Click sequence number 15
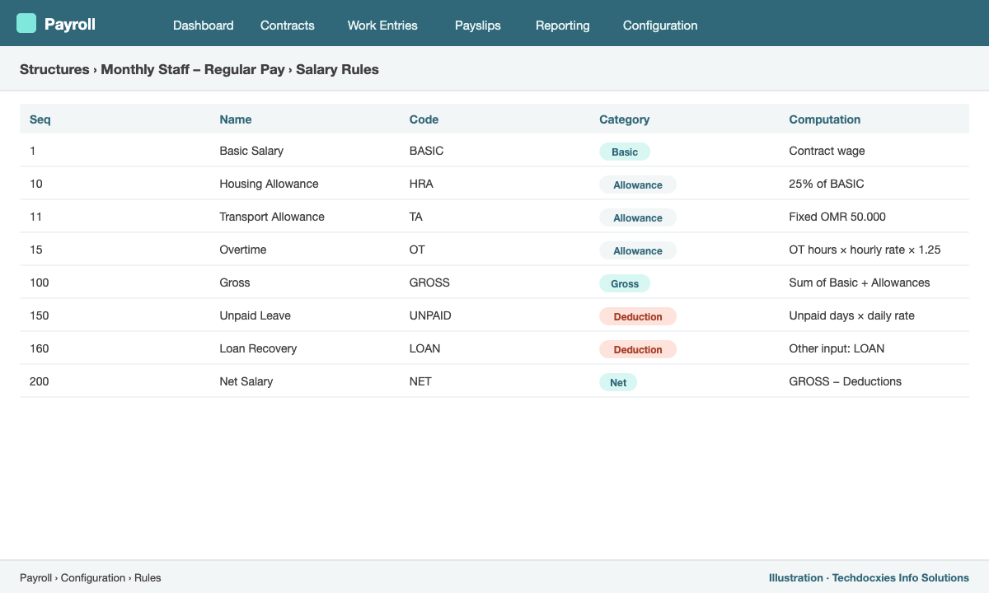 click(x=36, y=250)
